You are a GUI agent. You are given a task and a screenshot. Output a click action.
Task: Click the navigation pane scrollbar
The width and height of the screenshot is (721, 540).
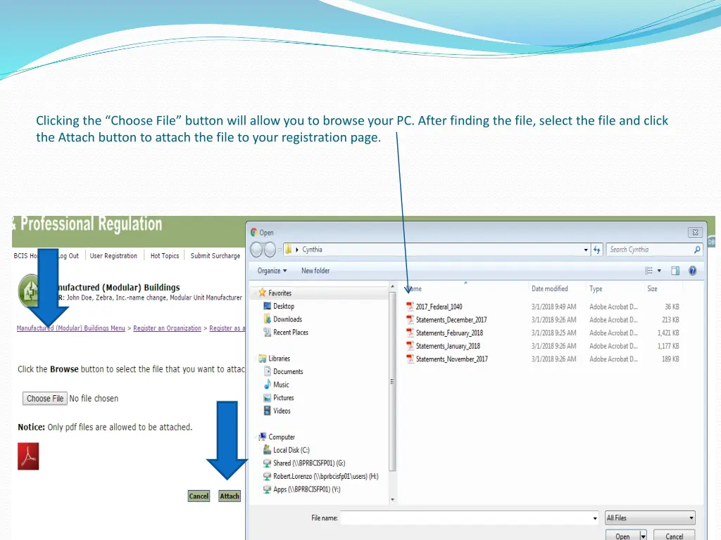[392, 381]
